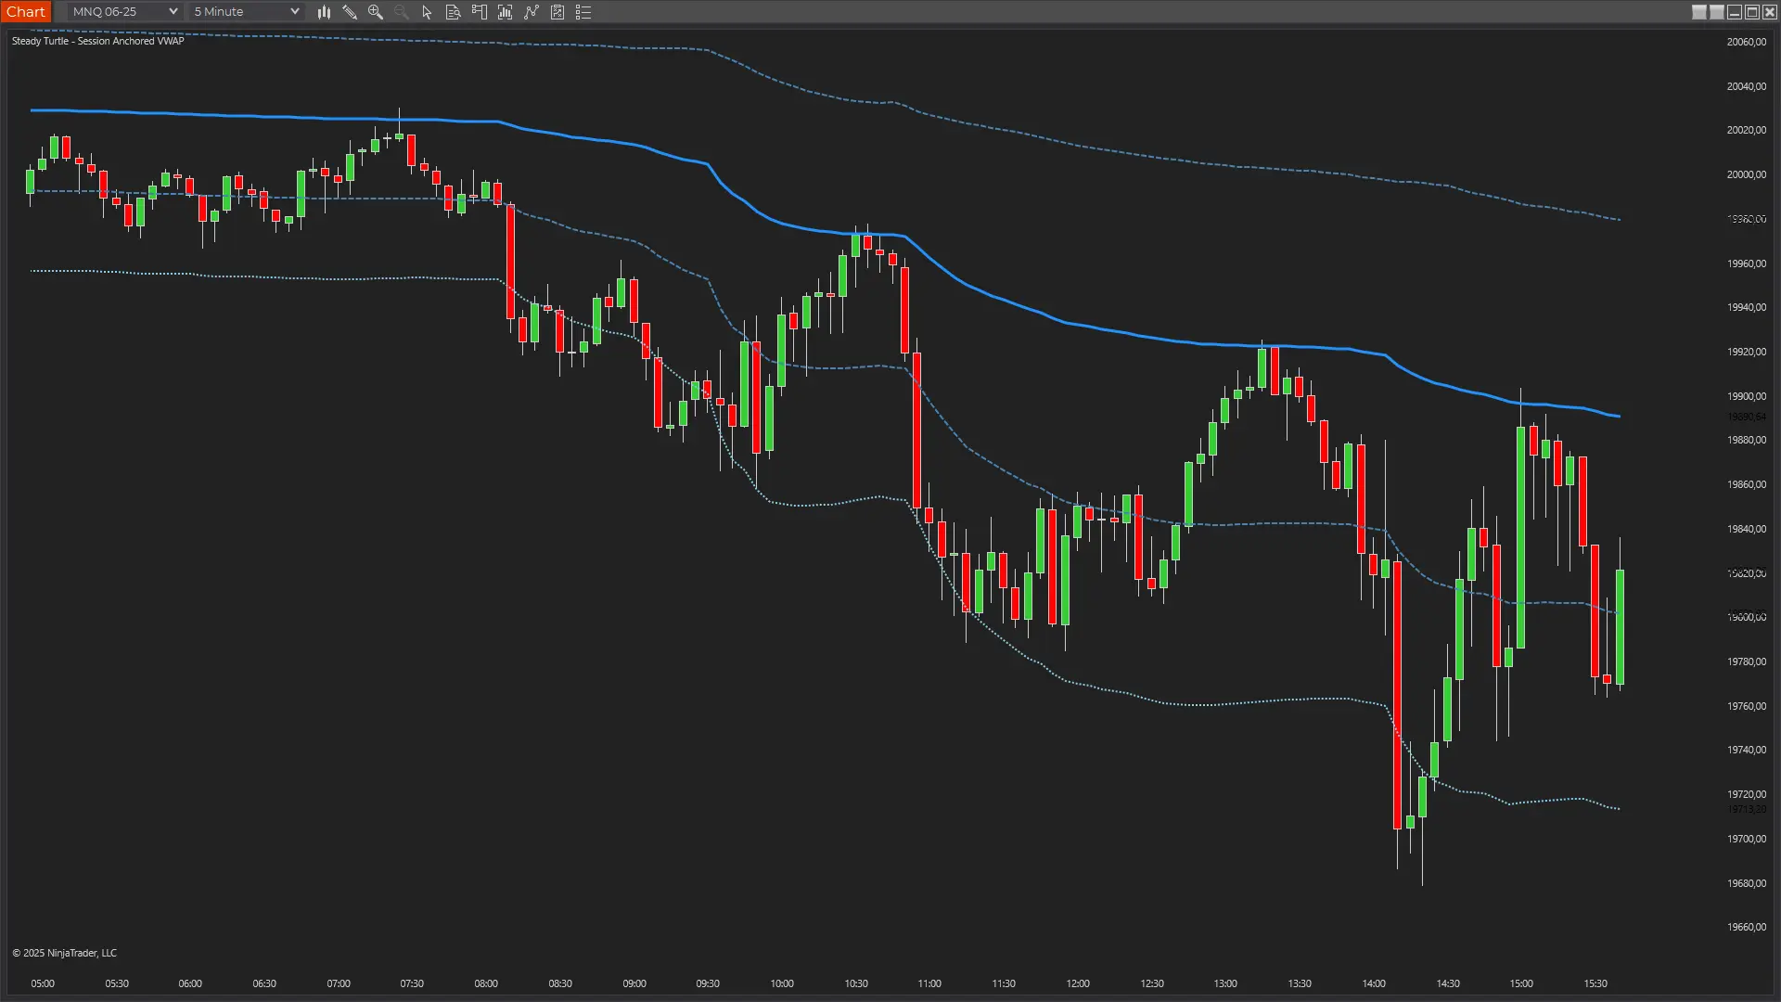Image resolution: width=1781 pixels, height=1002 pixels.
Task: Click Steady Turtle Session Anchored VWAP label
Action: (97, 41)
